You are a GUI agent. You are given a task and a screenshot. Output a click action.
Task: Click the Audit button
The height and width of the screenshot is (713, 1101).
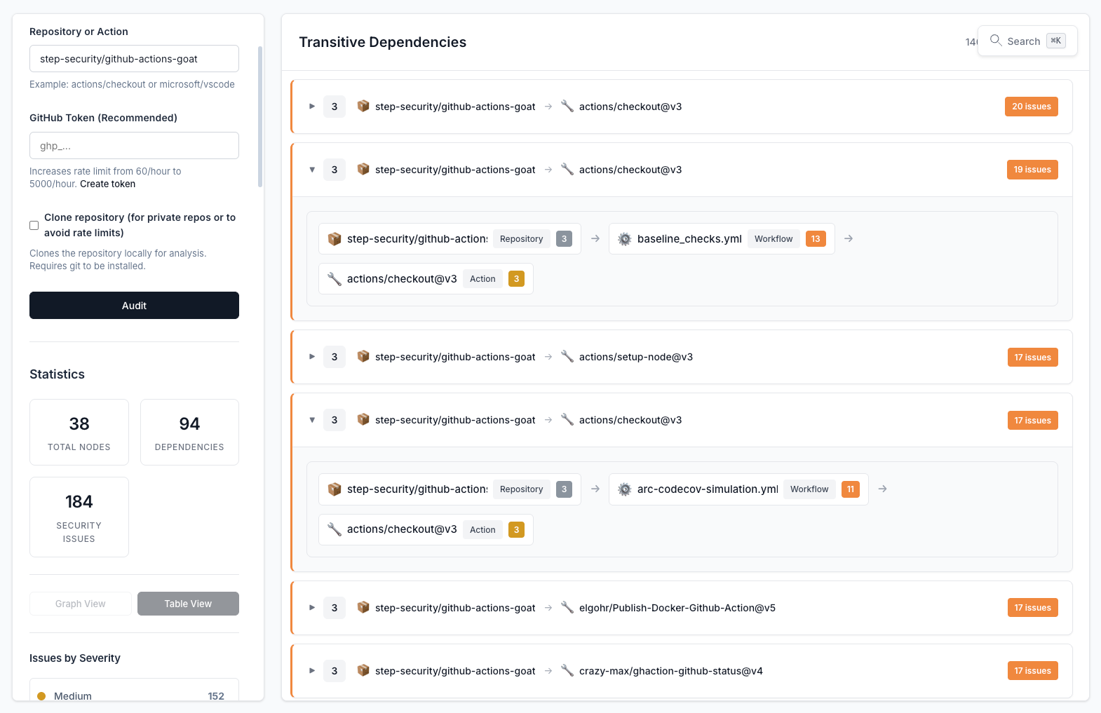pyautogui.click(x=134, y=306)
